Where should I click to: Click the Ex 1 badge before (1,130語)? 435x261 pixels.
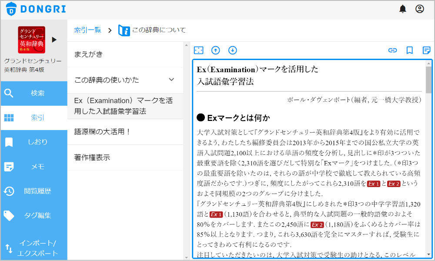[216, 214]
